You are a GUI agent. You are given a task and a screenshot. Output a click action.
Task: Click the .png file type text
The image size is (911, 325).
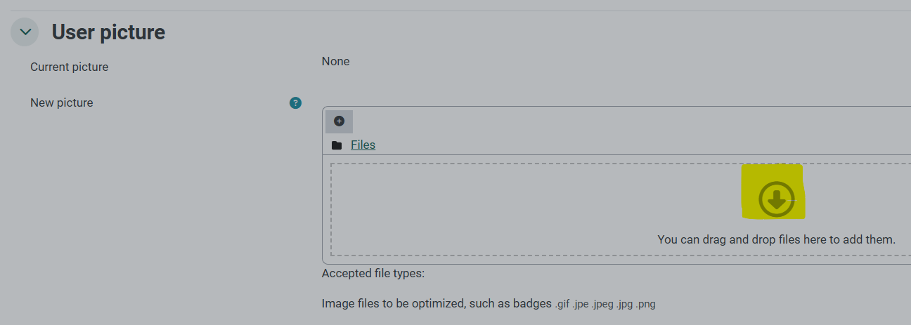(646, 305)
